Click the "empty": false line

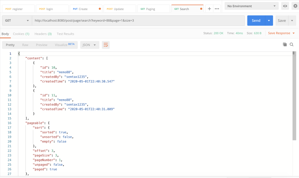[53, 141]
